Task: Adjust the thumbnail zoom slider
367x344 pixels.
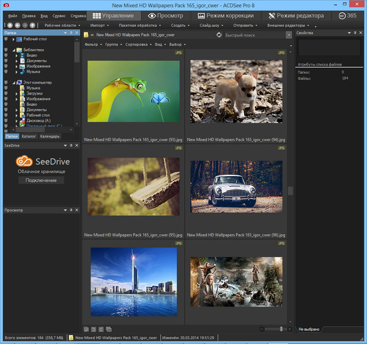Action: (281, 329)
